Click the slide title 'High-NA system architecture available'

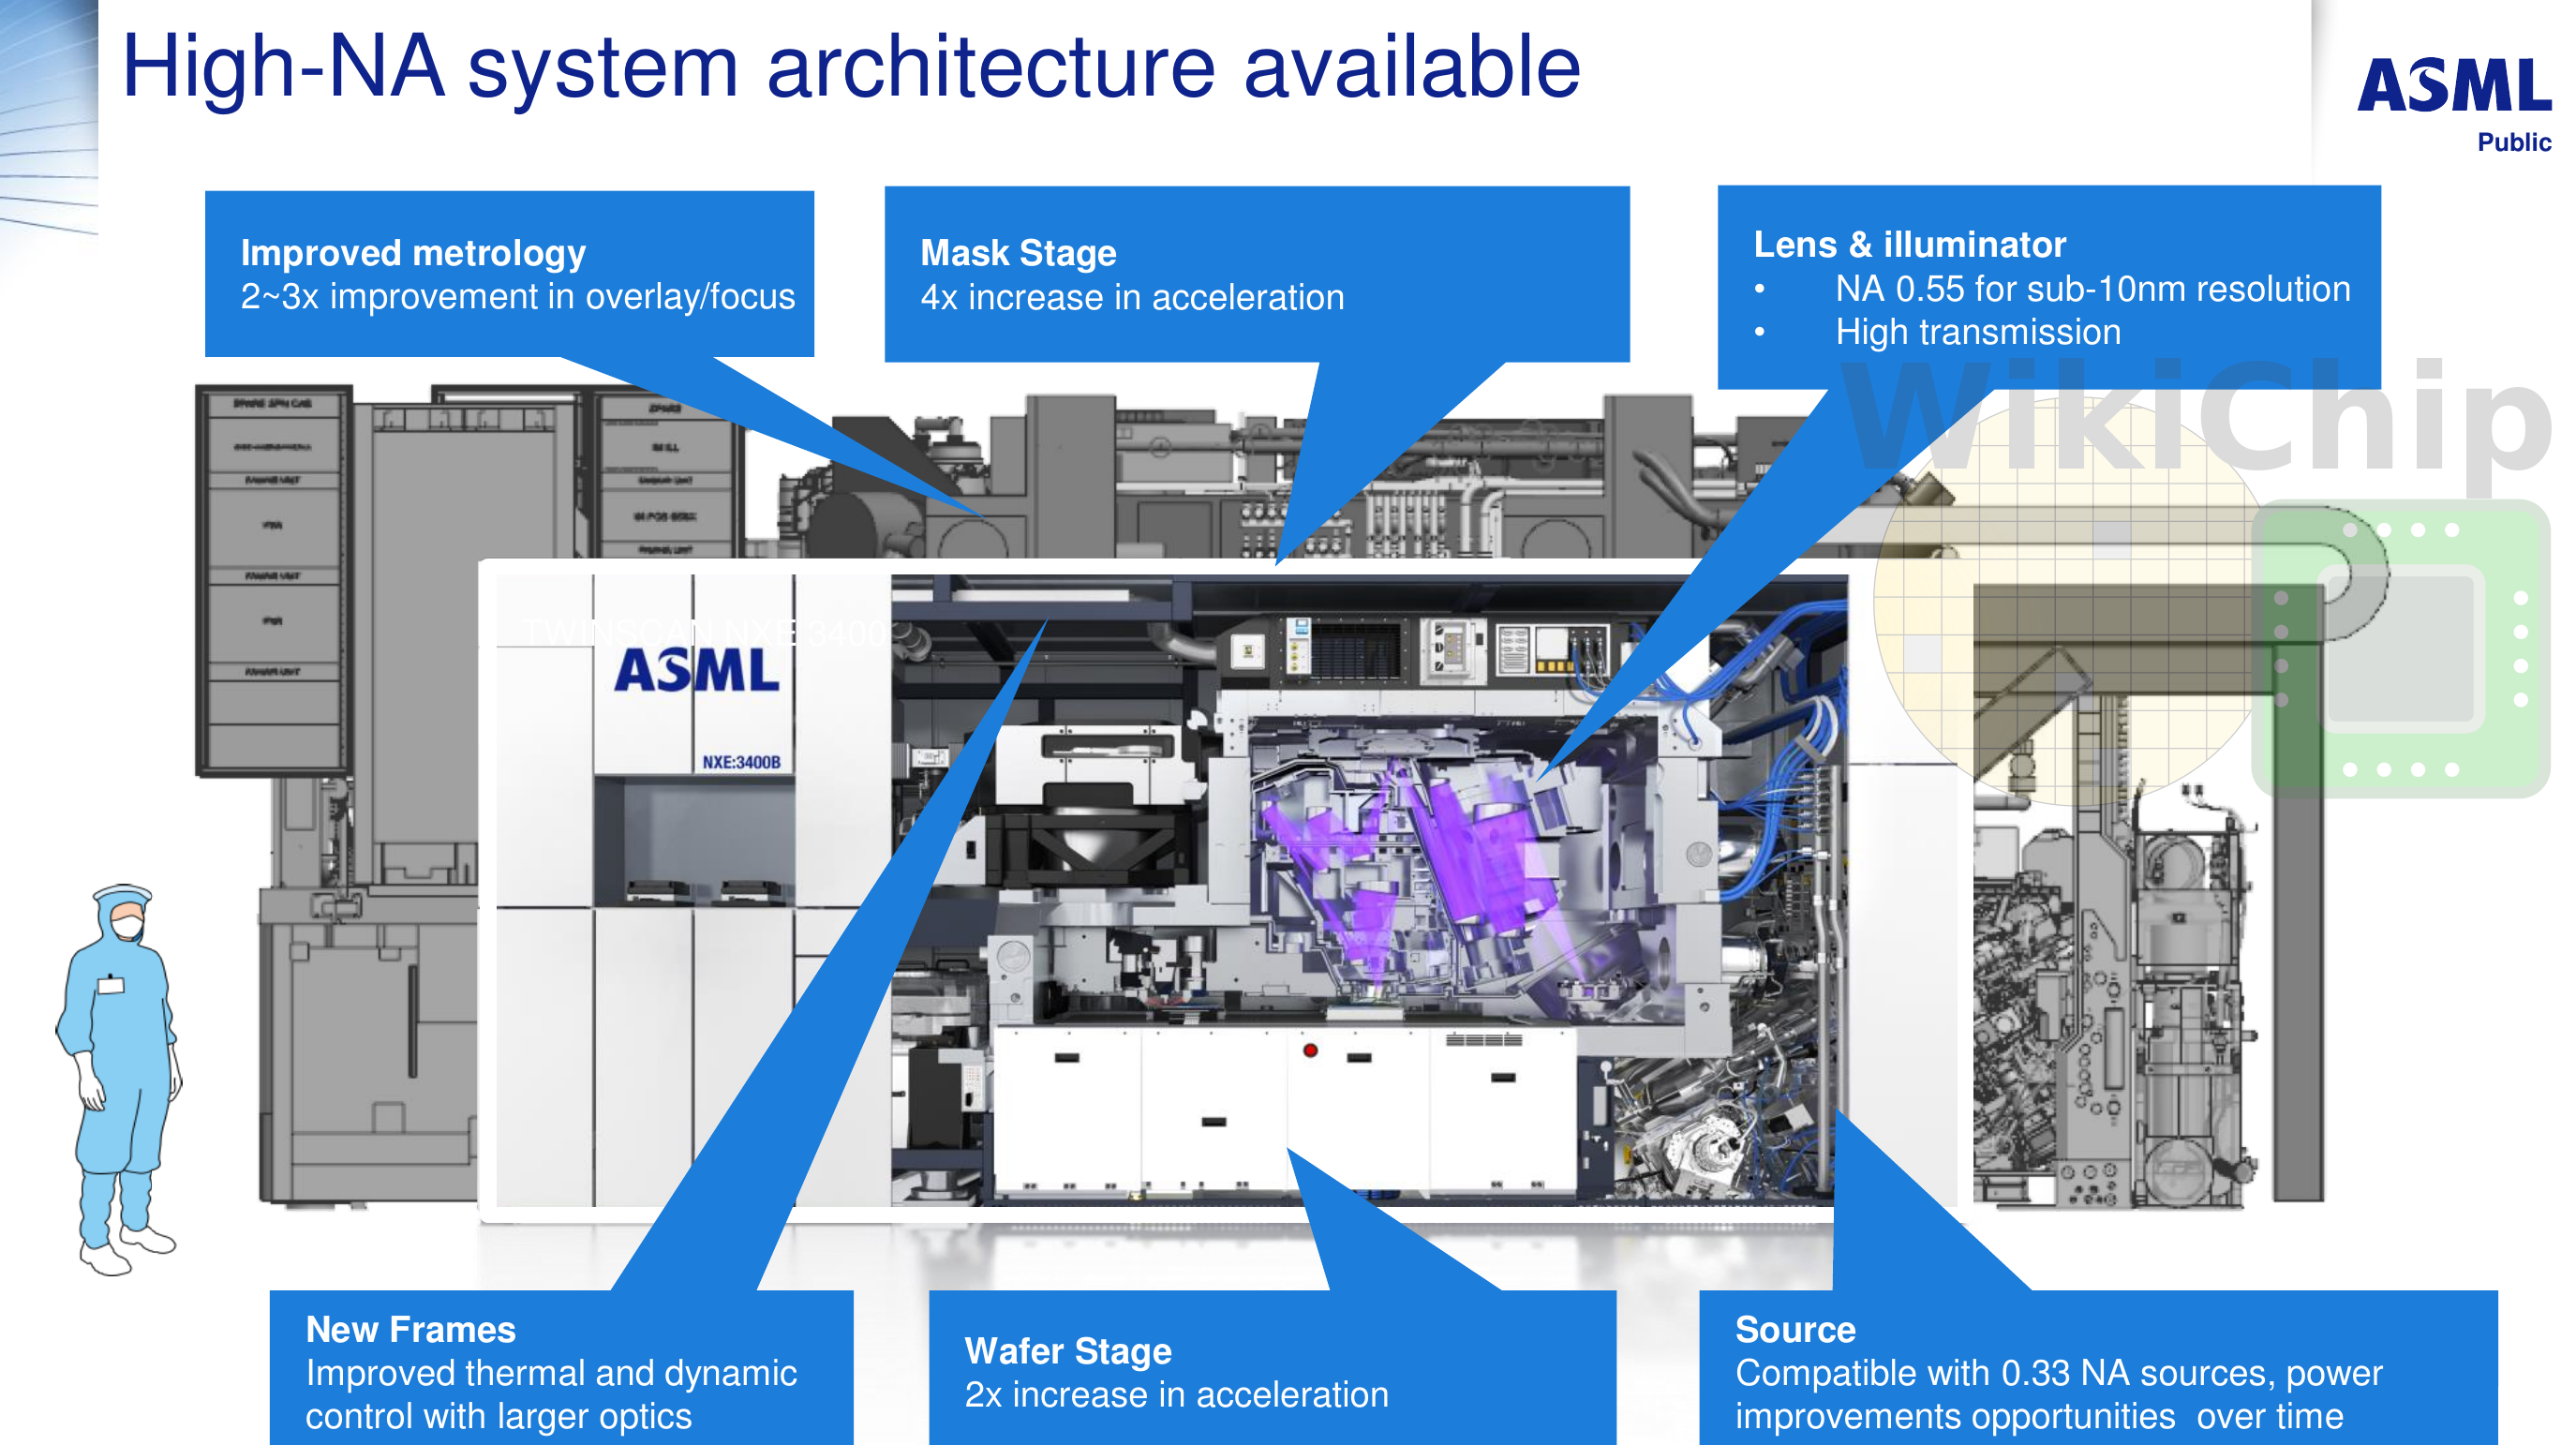pos(851,68)
